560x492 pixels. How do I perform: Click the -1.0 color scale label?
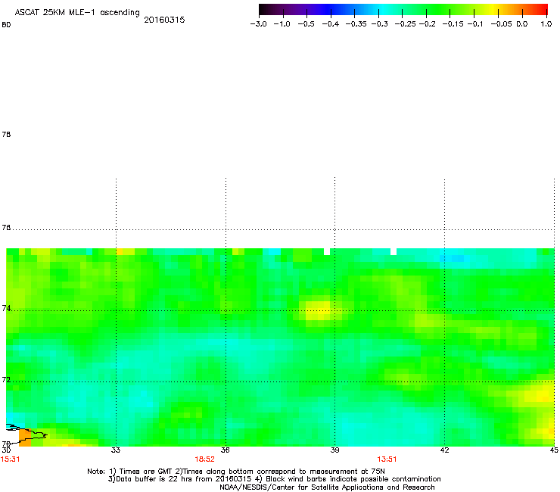pos(282,24)
